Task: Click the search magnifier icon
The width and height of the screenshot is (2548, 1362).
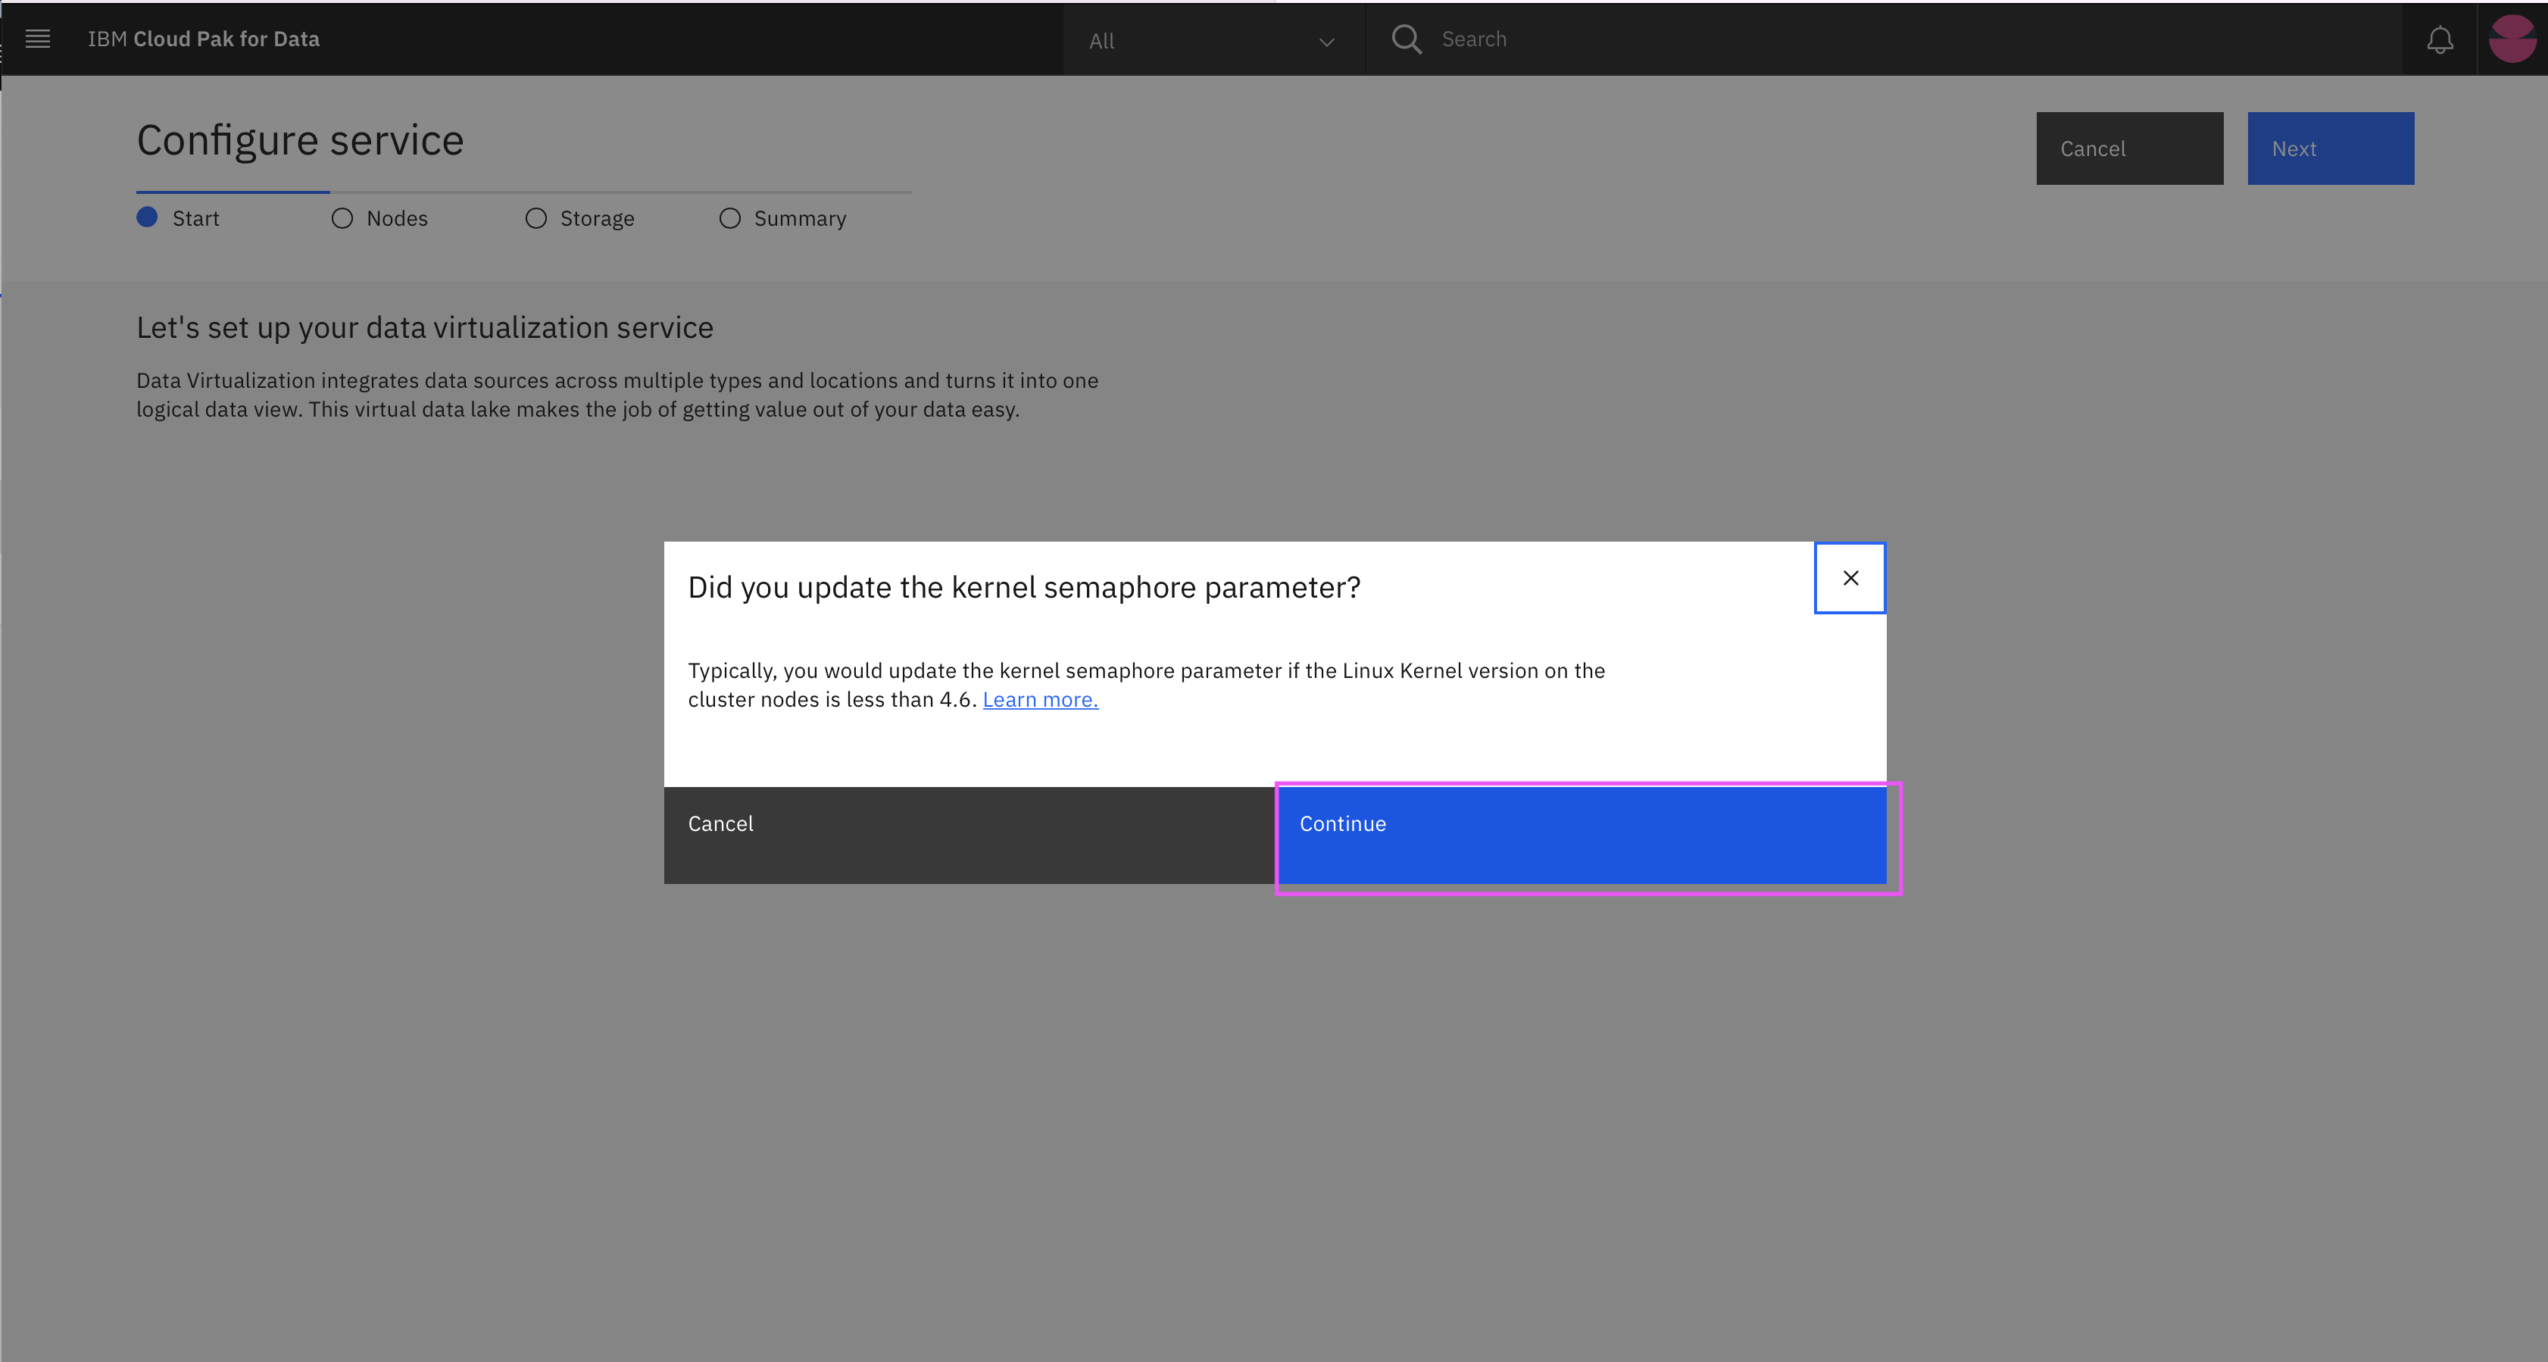Action: click(x=1406, y=39)
